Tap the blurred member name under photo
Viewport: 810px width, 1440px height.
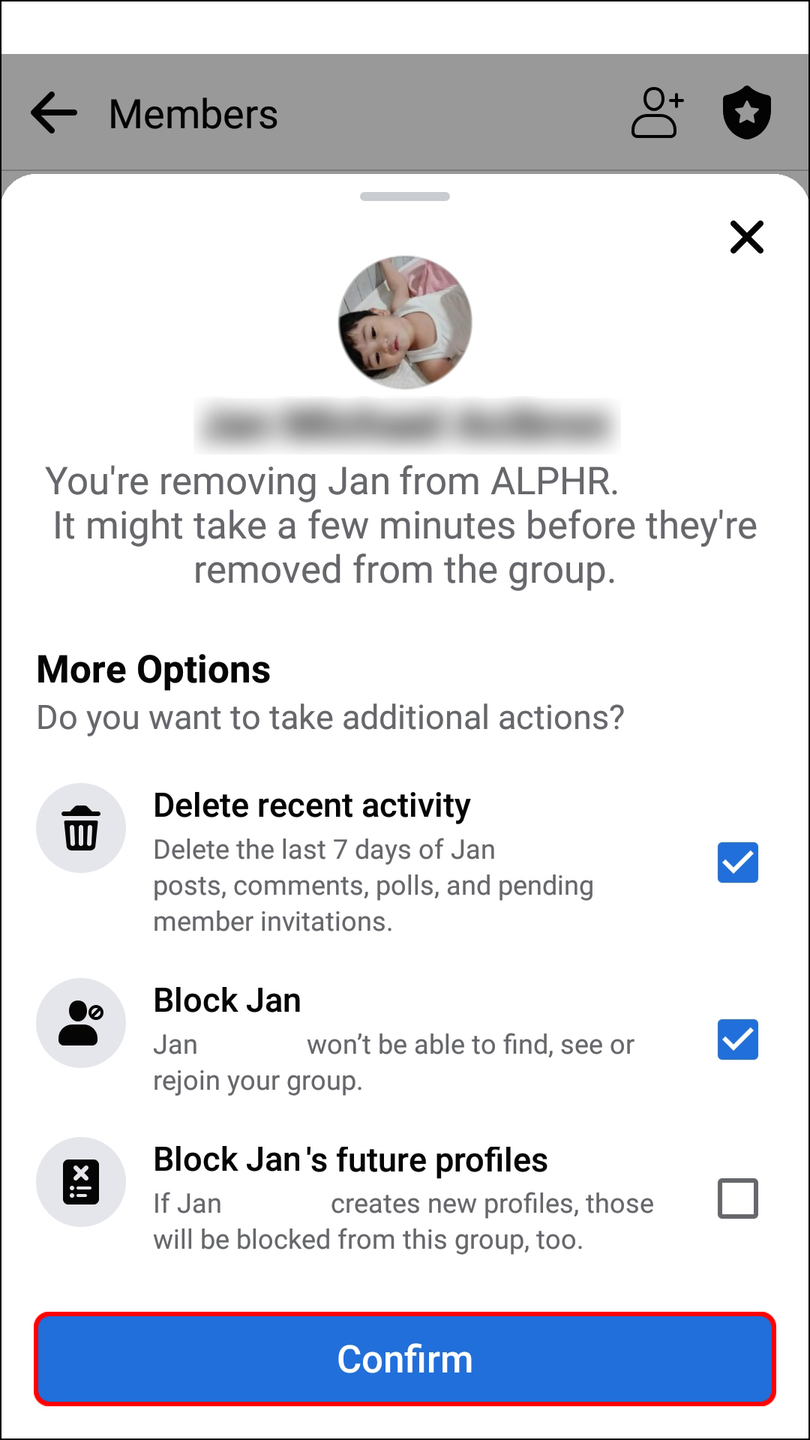[407, 425]
